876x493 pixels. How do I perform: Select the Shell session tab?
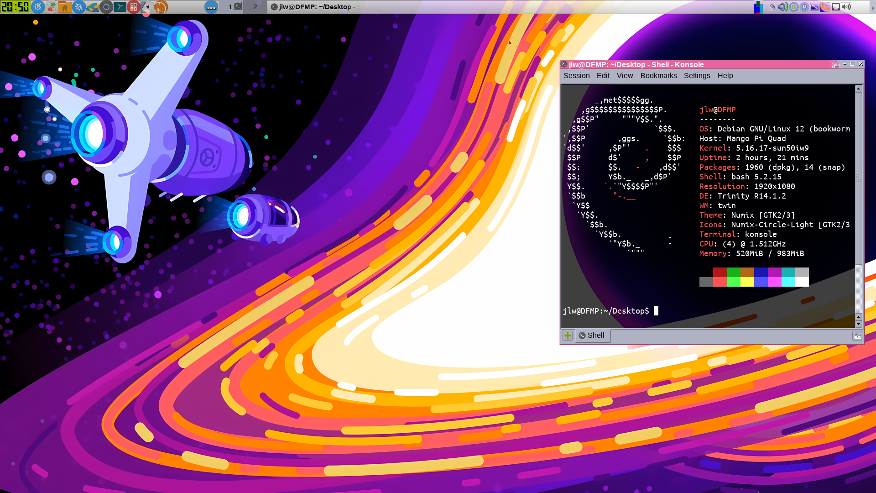pos(592,336)
